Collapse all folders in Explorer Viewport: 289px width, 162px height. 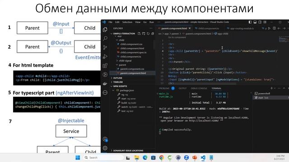click(x=153, y=34)
